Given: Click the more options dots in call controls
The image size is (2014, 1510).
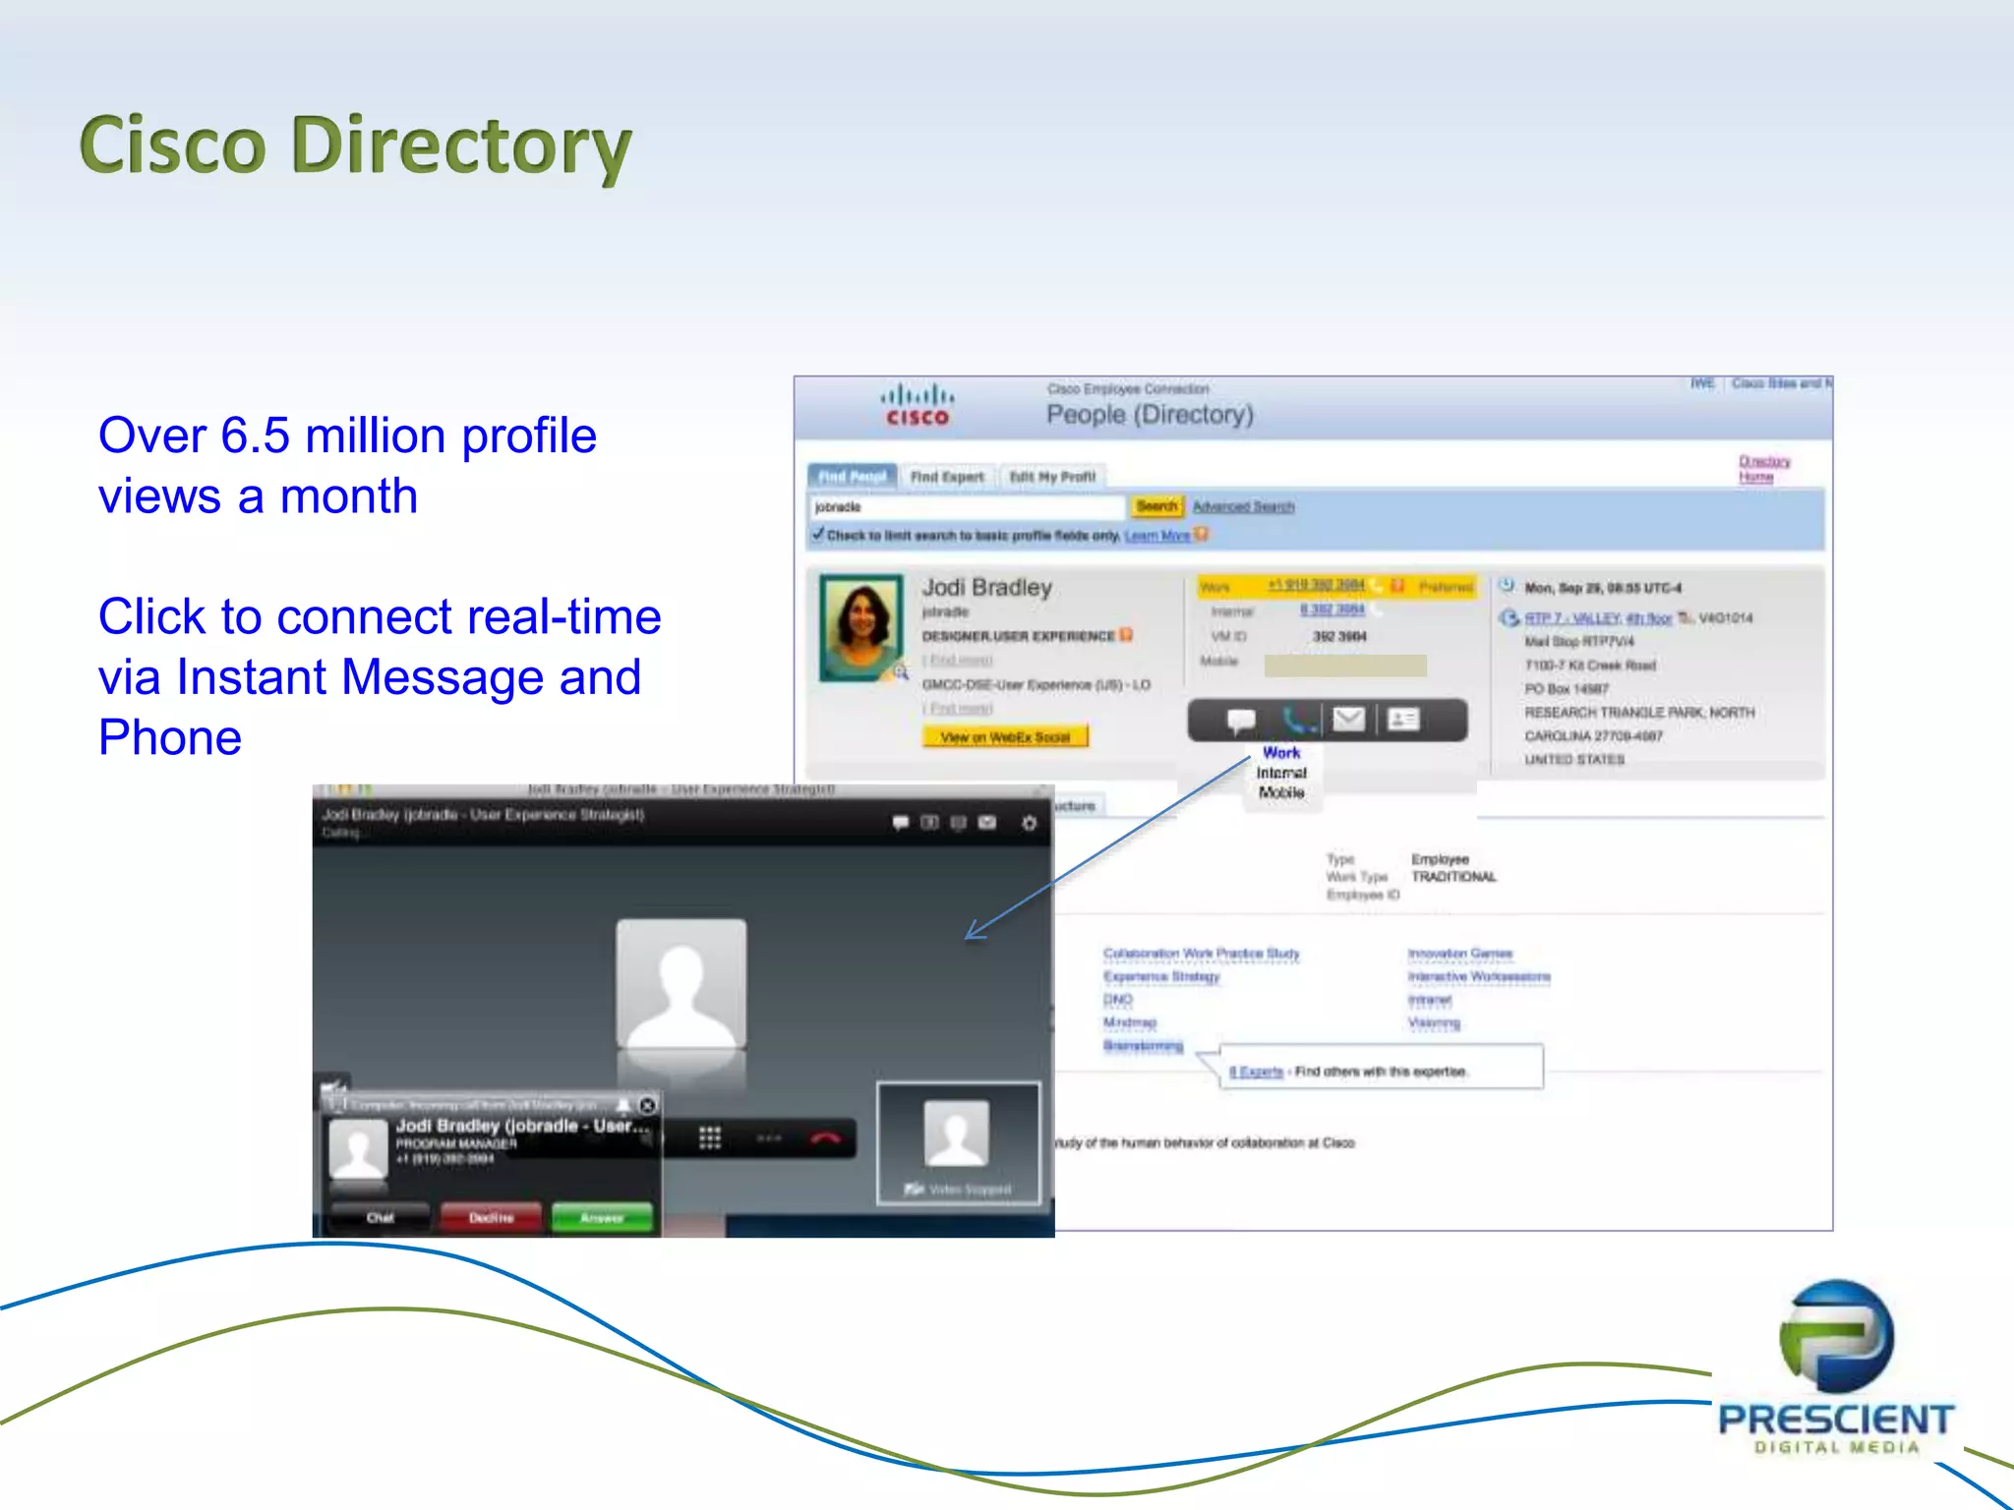Looking at the screenshot, I should pos(769,1138).
